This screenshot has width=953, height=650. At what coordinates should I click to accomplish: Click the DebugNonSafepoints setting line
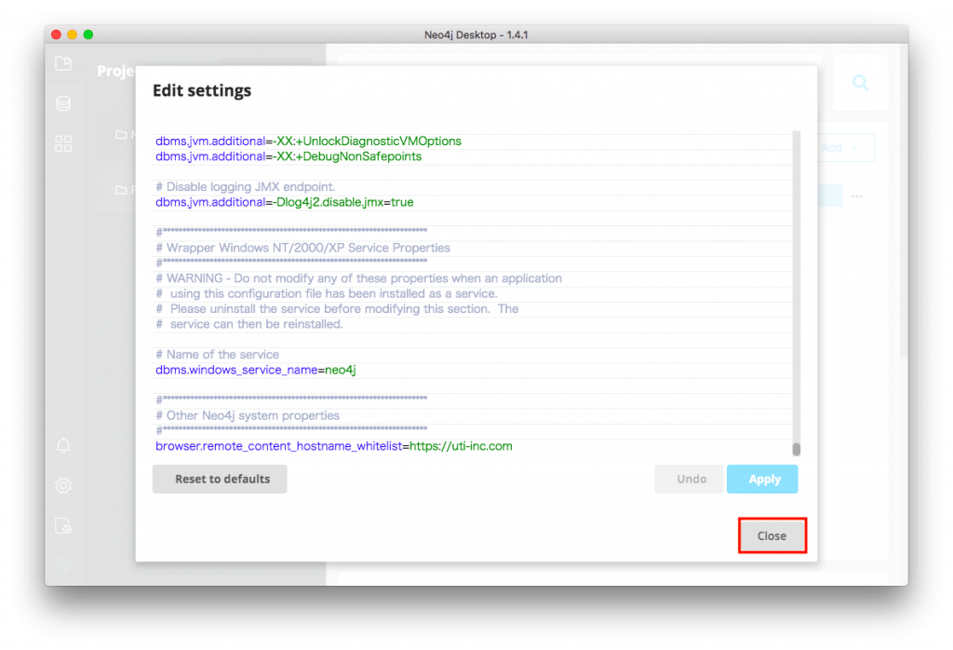(289, 156)
